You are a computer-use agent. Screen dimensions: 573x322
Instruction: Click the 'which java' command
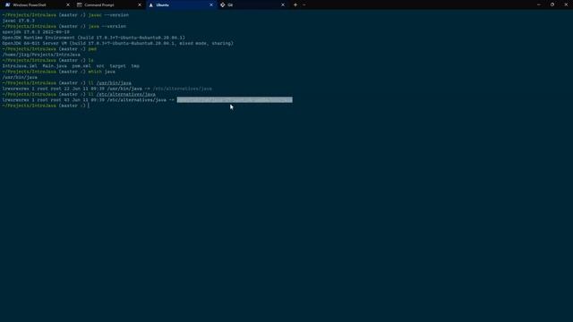click(101, 72)
